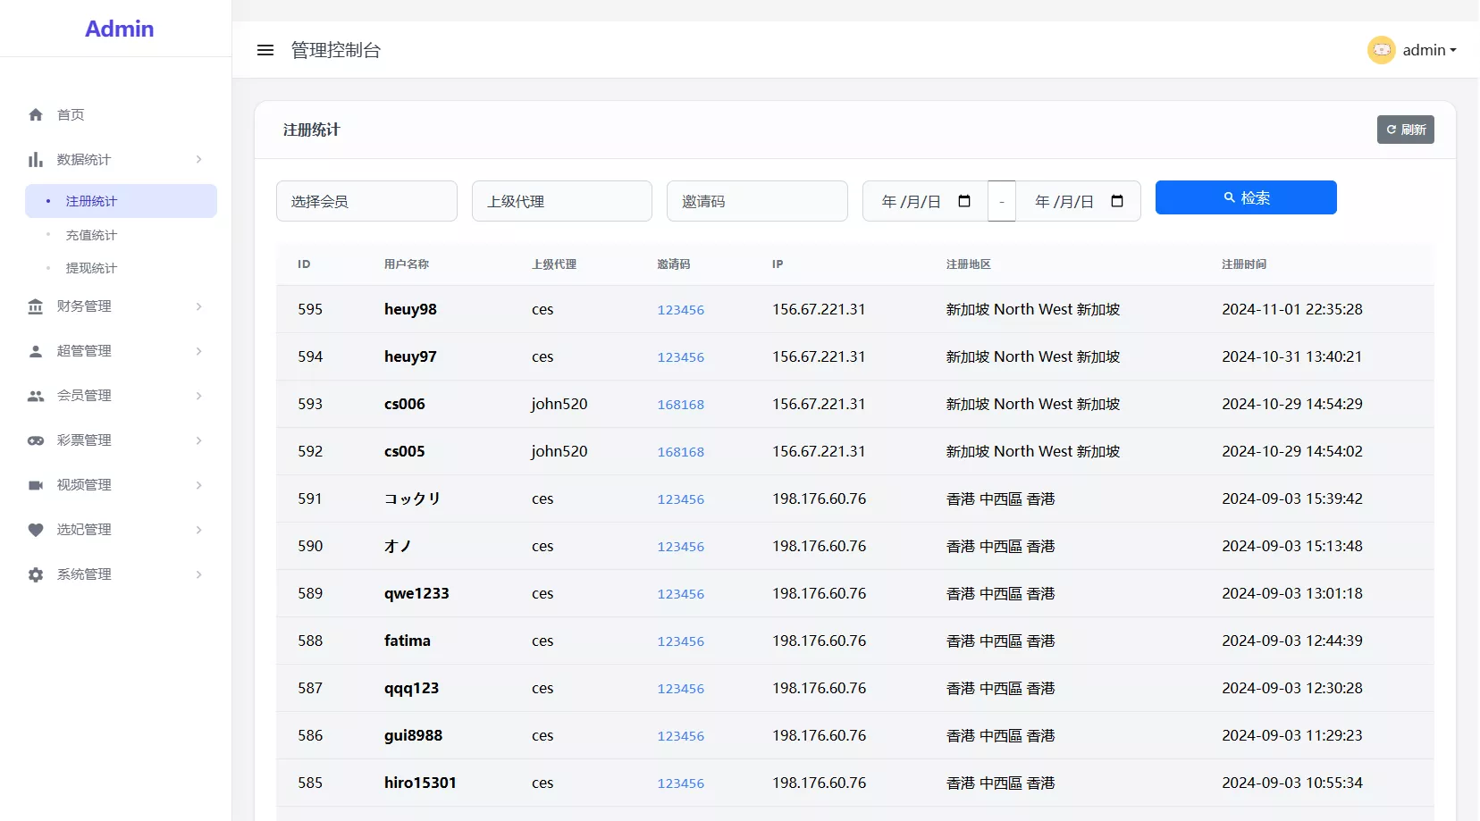Click the 检索 search button
Viewport: 1480px width, 821px height.
[1246, 197]
